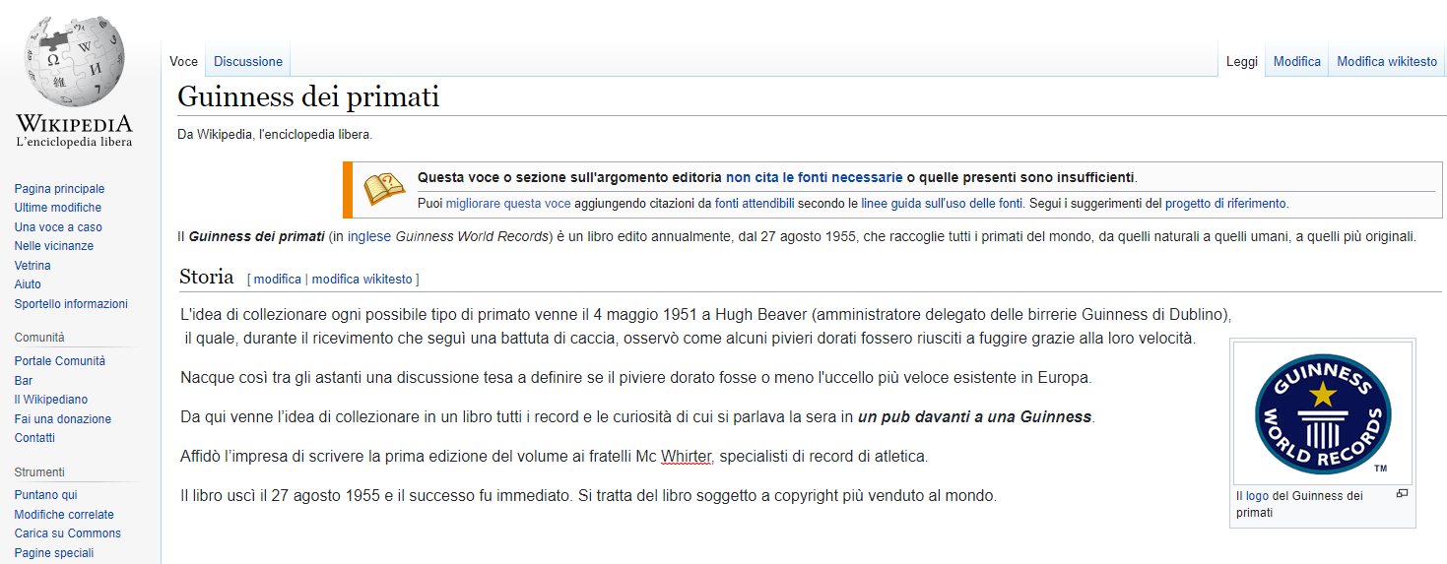Click Fai una donazione
Image resolution: width=1447 pixels, height=564 pixels.
coord(62,419)
